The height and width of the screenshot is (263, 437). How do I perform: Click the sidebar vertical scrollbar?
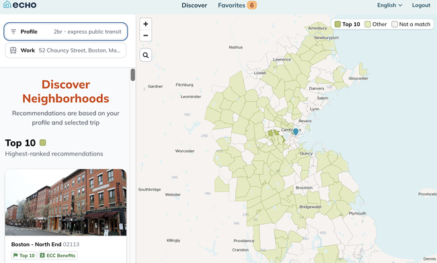tap(132, 75)
